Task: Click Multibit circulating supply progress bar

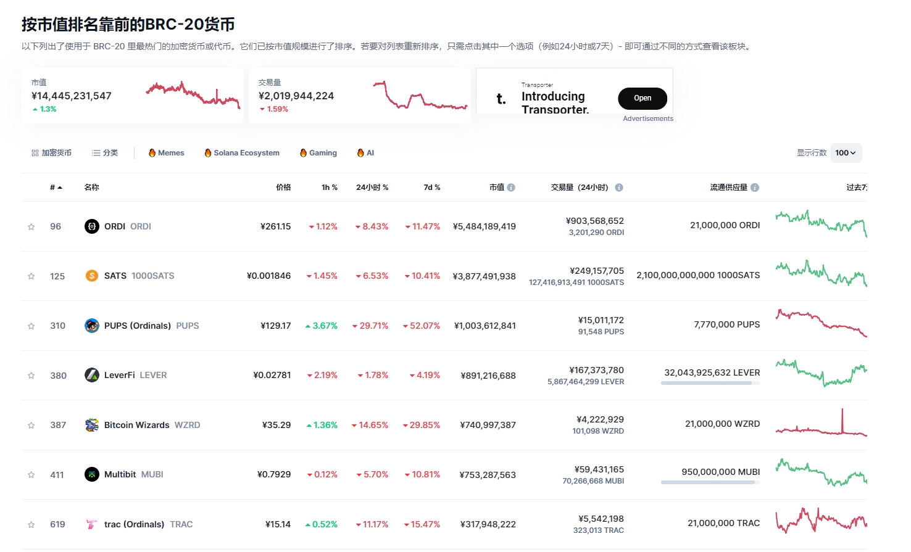Action: [x=710, y=482]
